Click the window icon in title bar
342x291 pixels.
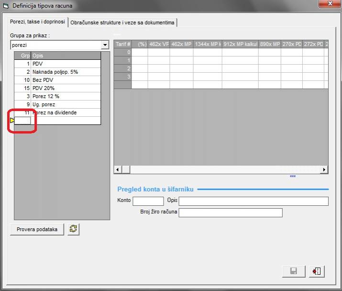(6, 6)
